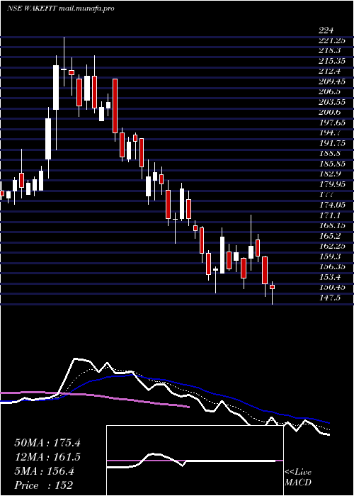The image size is (354, 496).
Task: Click inside the Live MACD inset chart
Action: 195,461
